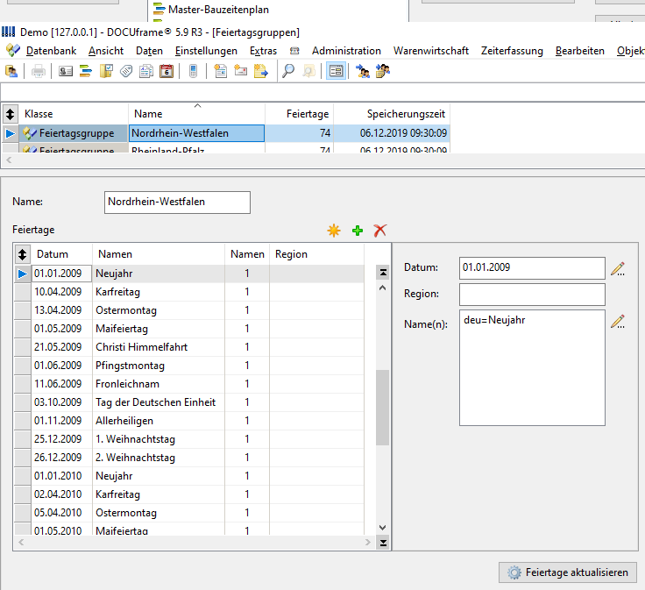Click the telephone icon in menu bar

(294, 51)
